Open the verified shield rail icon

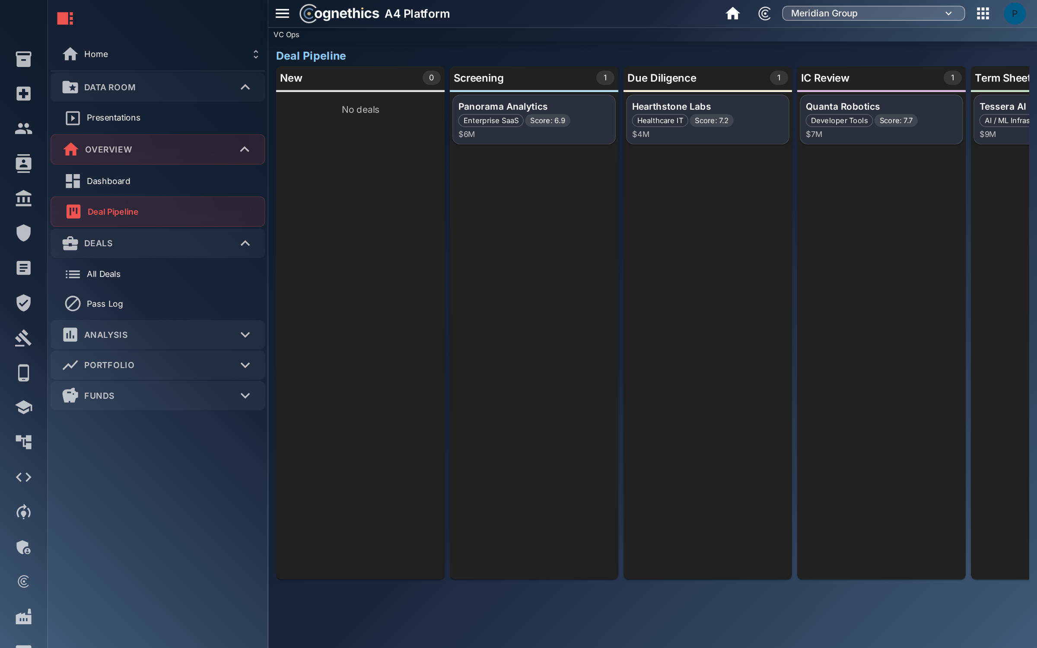coord(23,303)
